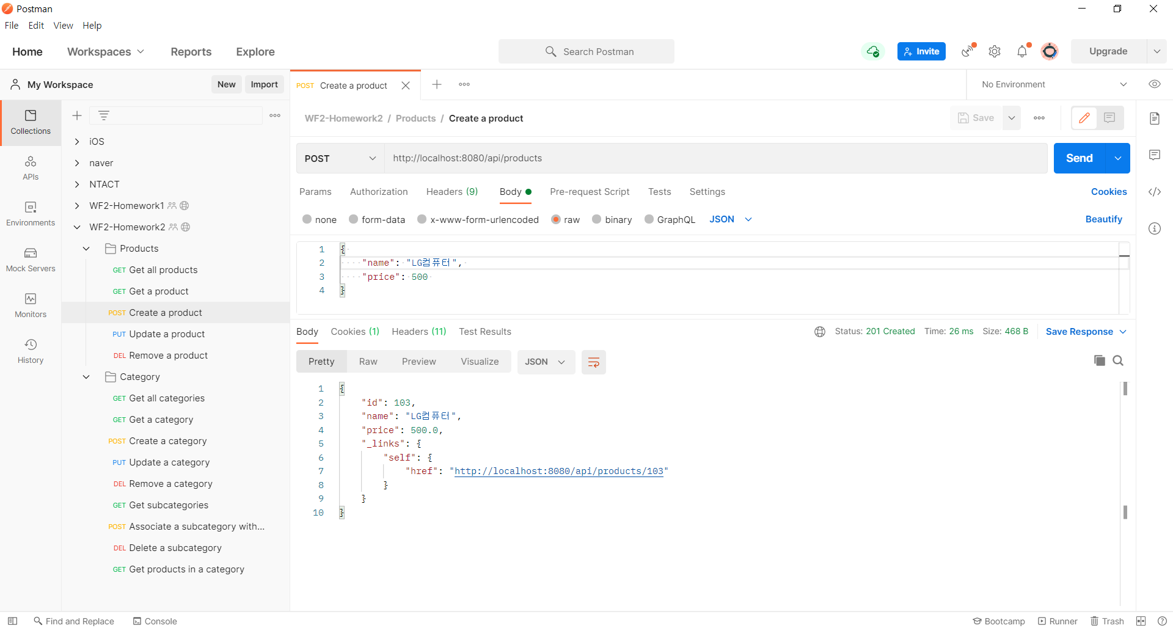1173x628 pixels.
Task: Collapse the Products folder
Action: [86, 249]
